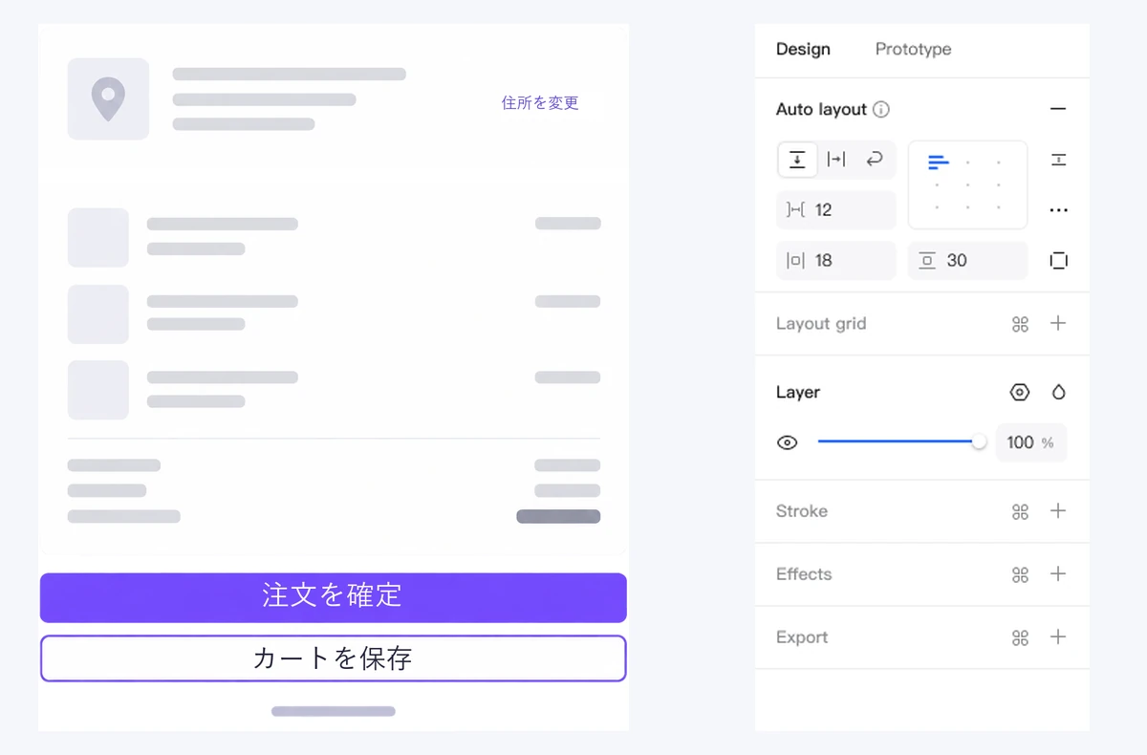Switch to the Design tab
1147x755 pixels.
coord(803,49)
